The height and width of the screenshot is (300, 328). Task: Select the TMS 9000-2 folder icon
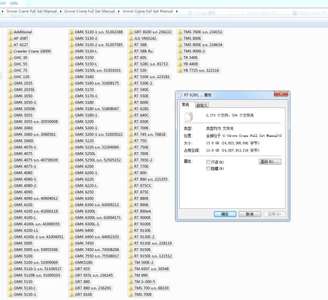[x=180, y=51]
